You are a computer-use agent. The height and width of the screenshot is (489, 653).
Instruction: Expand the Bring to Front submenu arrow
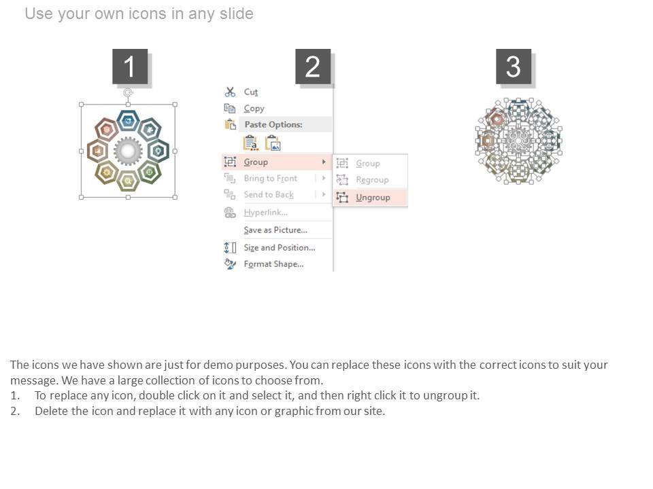pyautogui.click(x=324, y=179)
